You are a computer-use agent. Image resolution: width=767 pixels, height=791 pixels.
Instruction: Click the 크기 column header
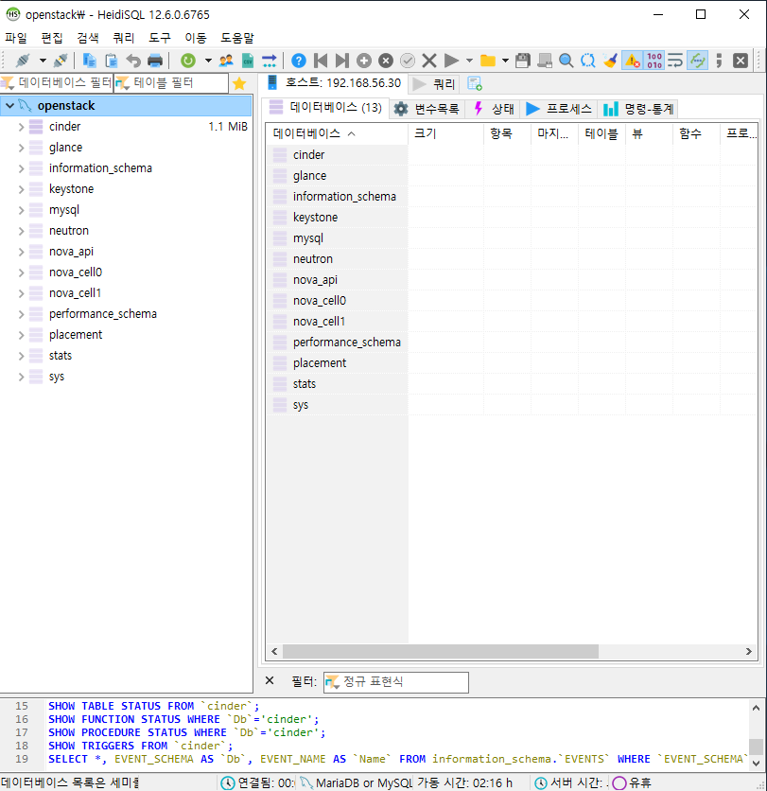445,133
